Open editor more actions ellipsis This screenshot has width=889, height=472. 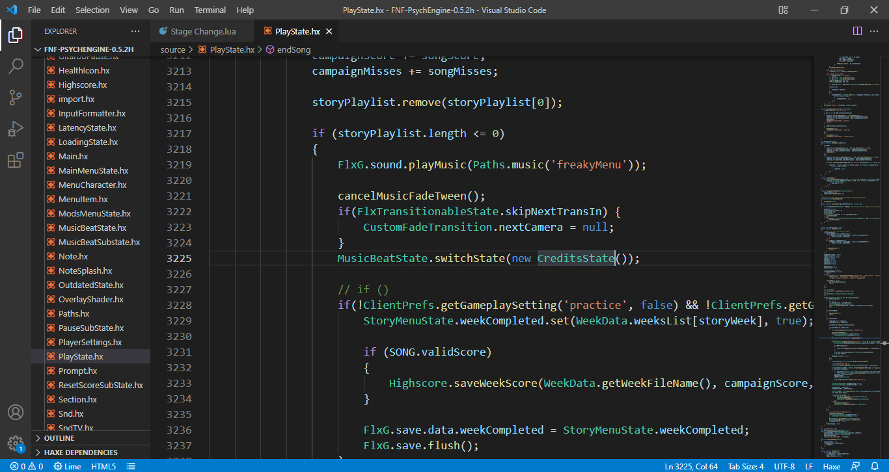coord(875,31)
